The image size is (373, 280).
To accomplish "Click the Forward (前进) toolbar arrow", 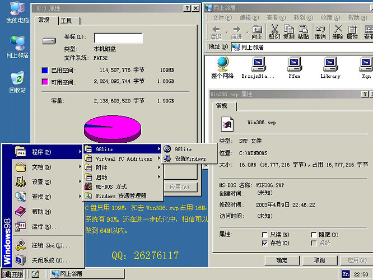I will click(236, 32).
